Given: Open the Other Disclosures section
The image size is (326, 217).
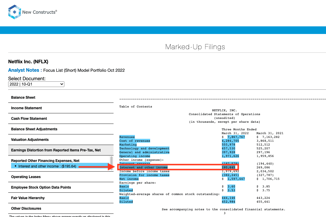Looking at the screenshot, I should 61,209.
